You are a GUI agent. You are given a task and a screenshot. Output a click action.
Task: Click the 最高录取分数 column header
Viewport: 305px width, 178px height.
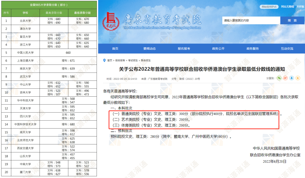click(54, 13)
